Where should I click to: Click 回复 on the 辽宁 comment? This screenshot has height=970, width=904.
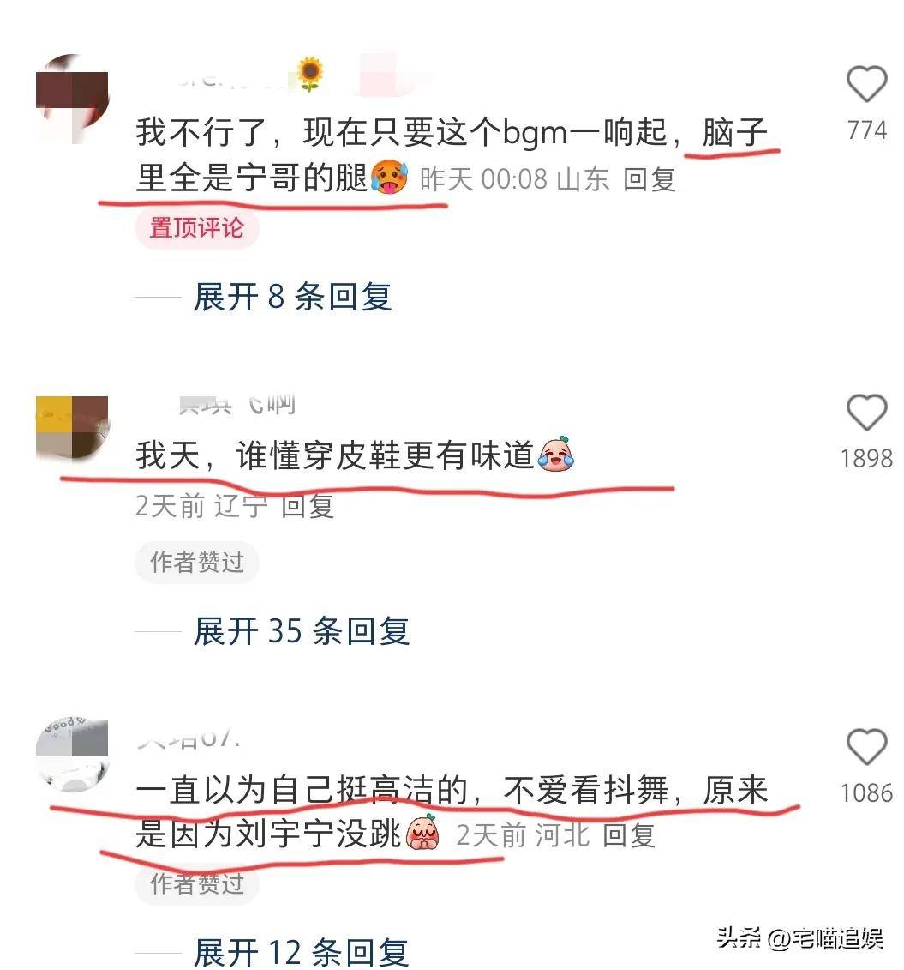click(x=308, y=506)
